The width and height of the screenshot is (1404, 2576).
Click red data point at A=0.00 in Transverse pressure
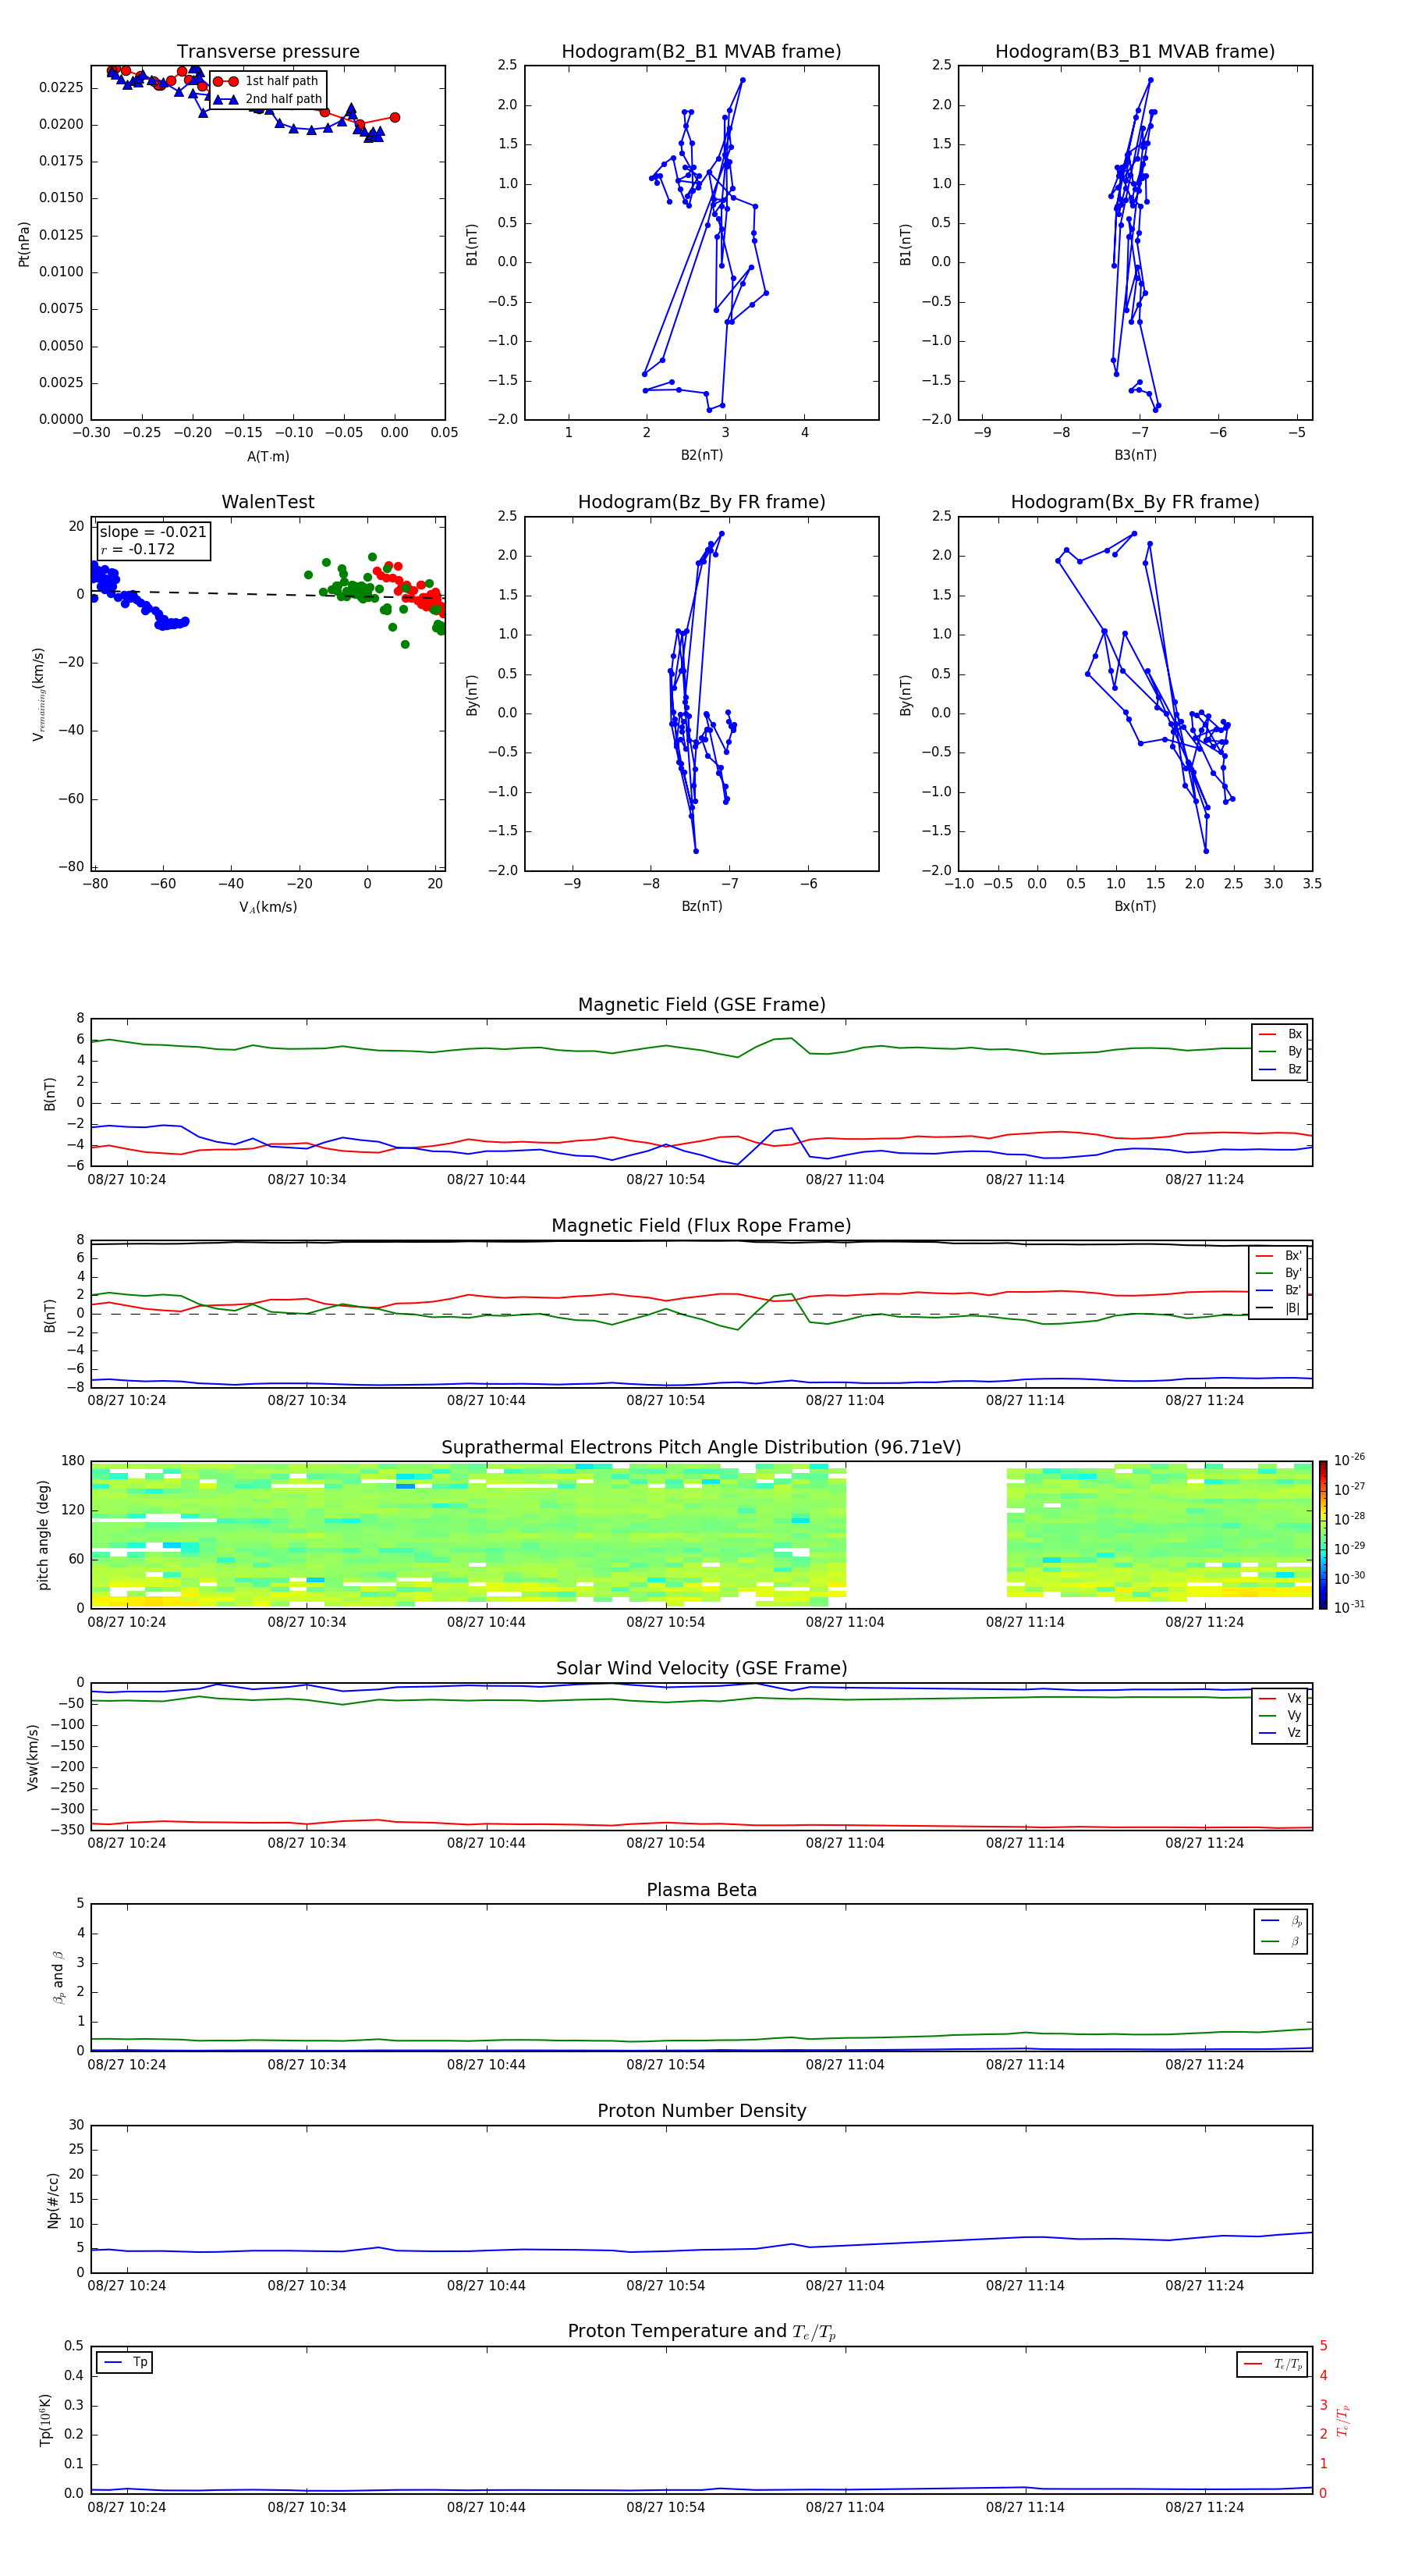395,118
